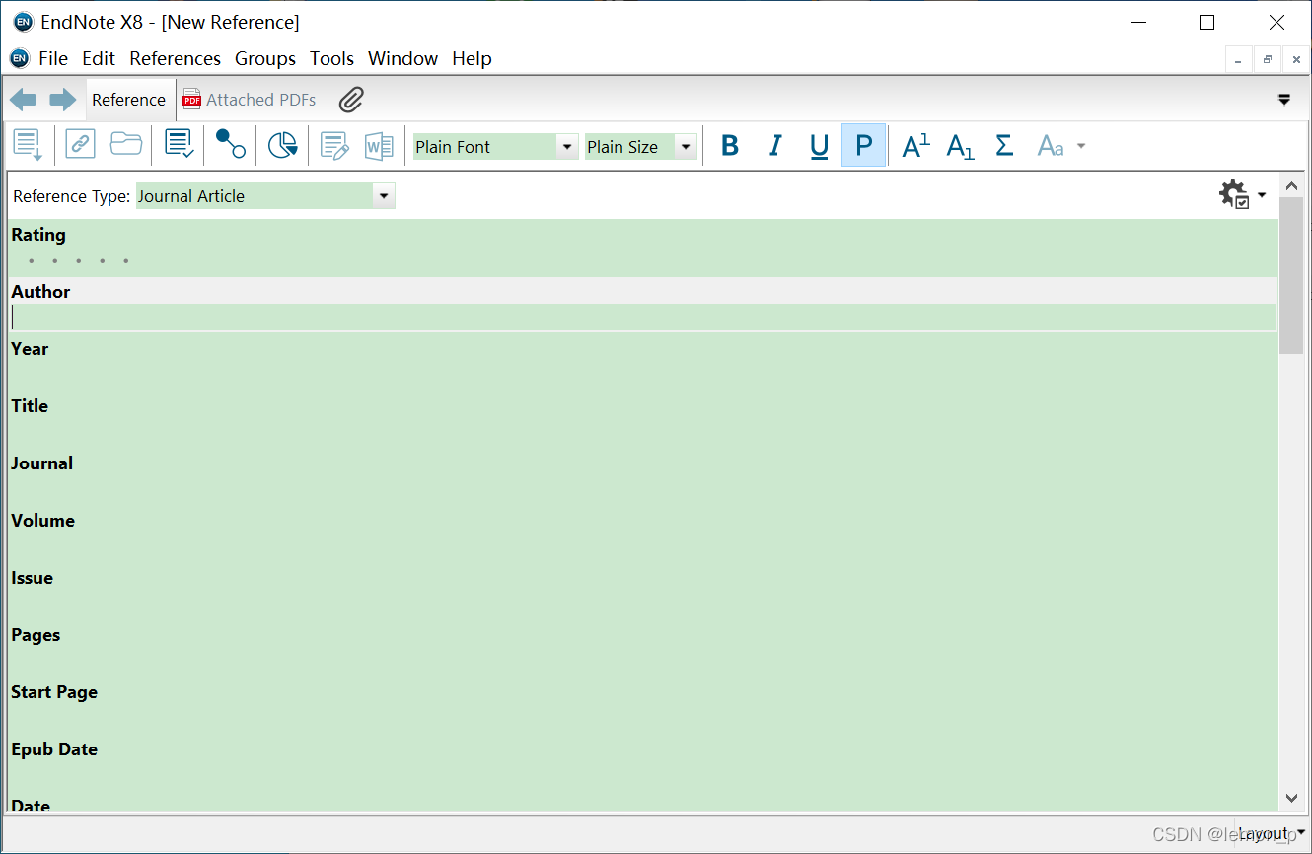Restore the inner New Reference window
The width and height of the screenshot is (1312, 854).
pos(1268,59)
